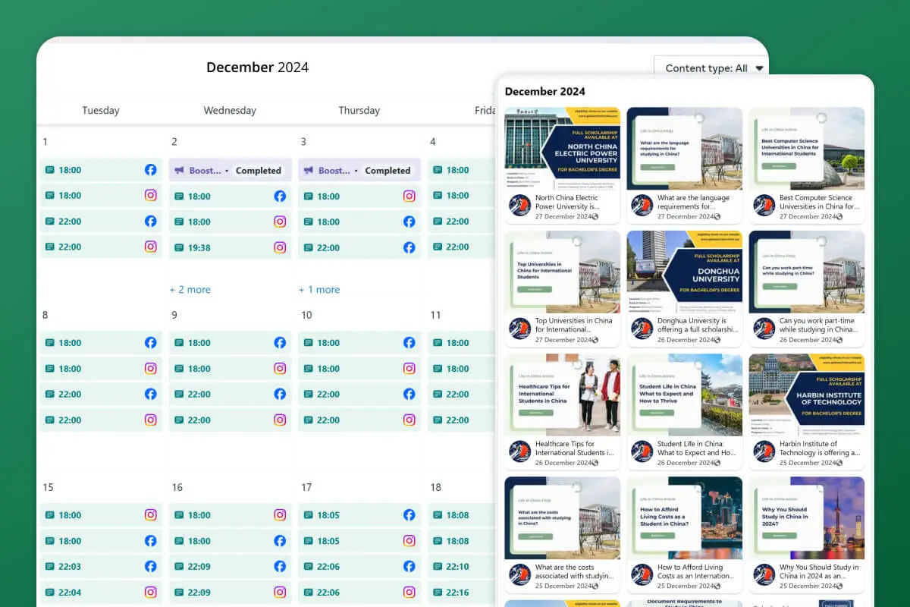Click the Facebook icon on December 17's 18:05 post
Screen dimensions: 910x607
click(x=409, y=514)
